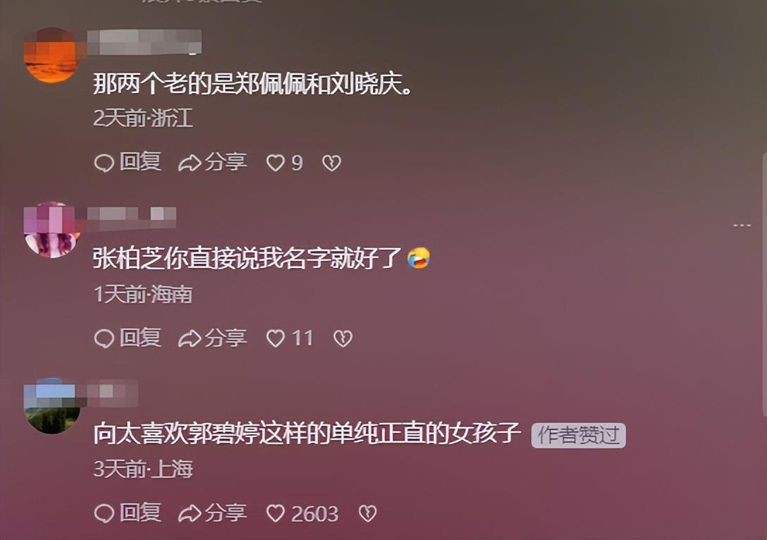This screenshot has width=767, height=540.
Task: Click the 作者赞过 badge
Action: point(579,436)
